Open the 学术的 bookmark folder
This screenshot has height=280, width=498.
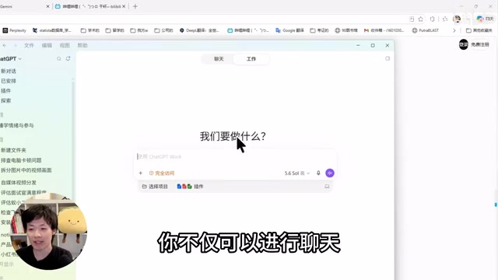tap(90, 30)
